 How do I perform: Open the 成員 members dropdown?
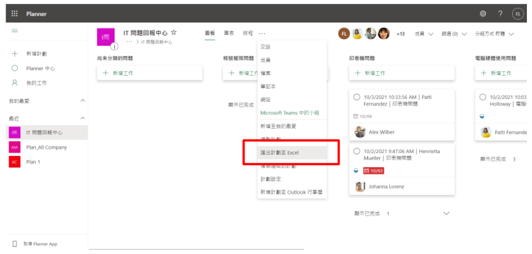(424, 34)
